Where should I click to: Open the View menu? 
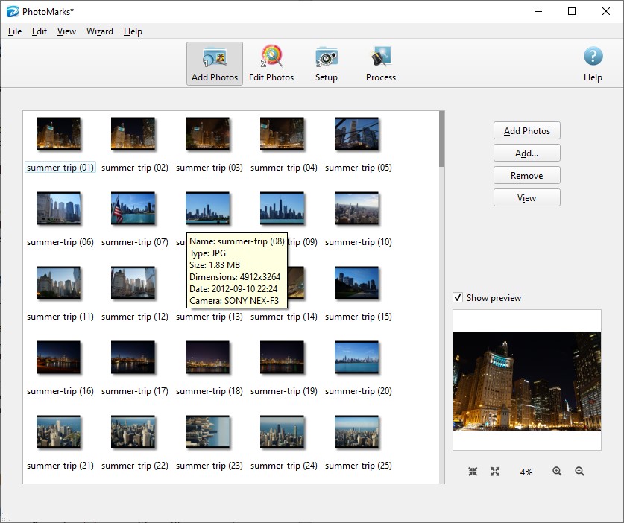point(66,31)
